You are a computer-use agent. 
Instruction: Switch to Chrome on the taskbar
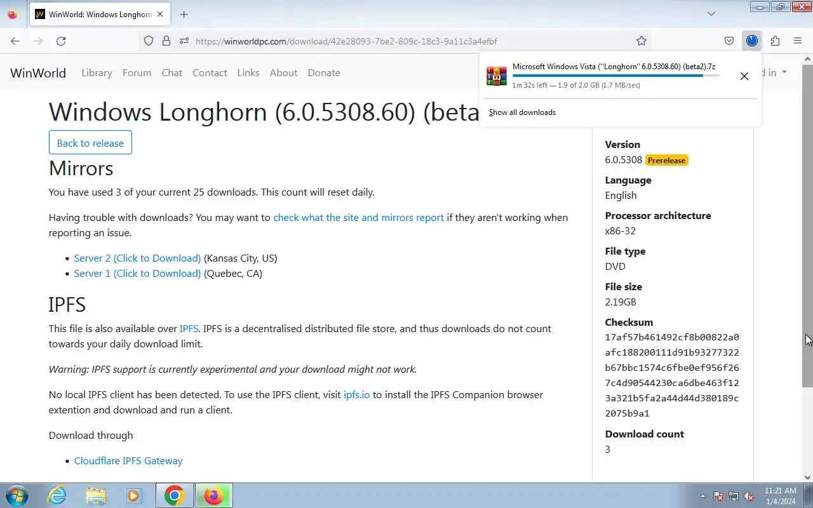point(175,495)
